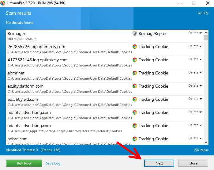Open Delete dropdown for acuityplatform.com
This screenshot has height=170, width=214.
pyautogui.click(x=195, y=86)
